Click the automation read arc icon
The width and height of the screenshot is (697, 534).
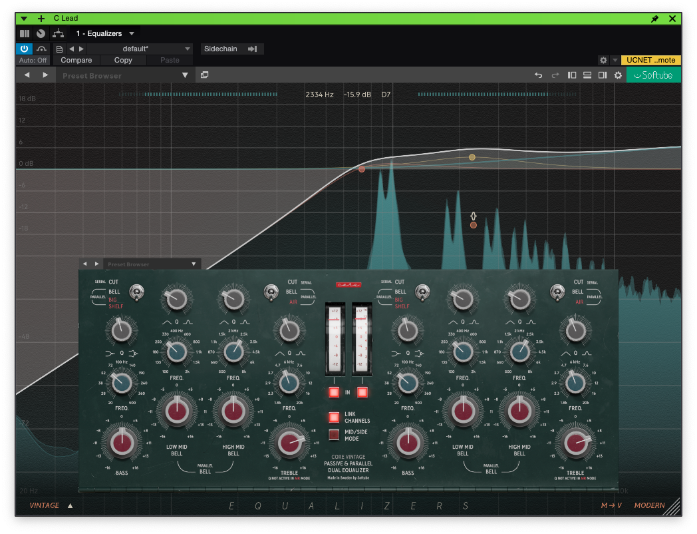(41, 49)
